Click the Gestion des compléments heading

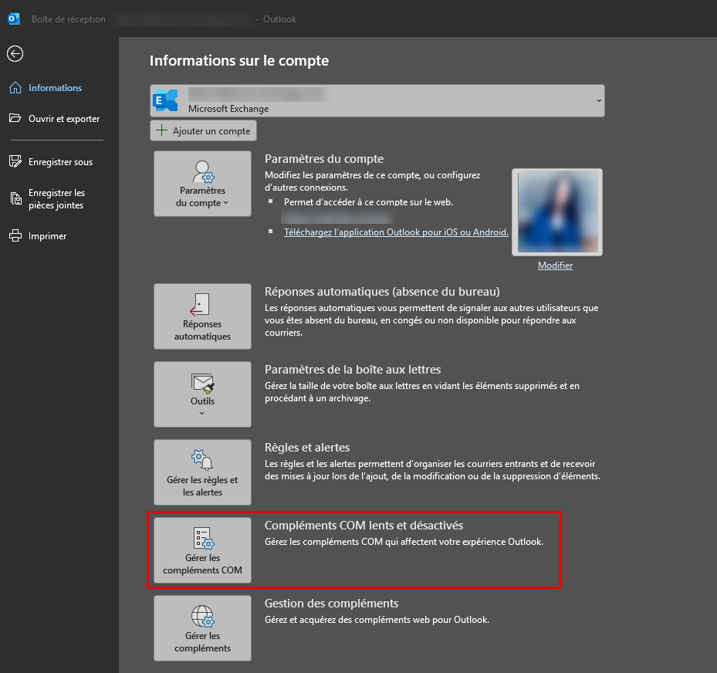click(x=332, y=603)
